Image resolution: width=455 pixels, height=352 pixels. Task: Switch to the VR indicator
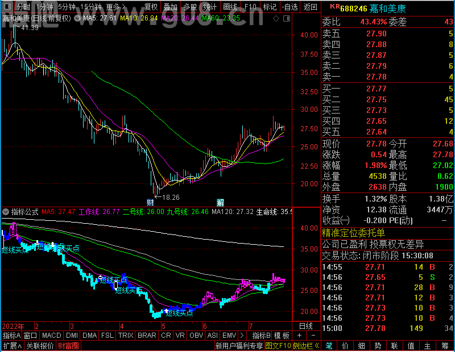tap(180, 336)
